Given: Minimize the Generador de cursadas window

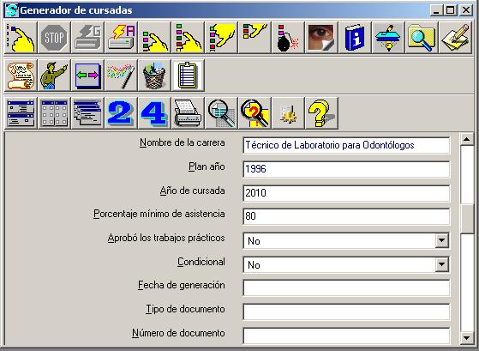Looking at the screenshot, I should point(436,10).
